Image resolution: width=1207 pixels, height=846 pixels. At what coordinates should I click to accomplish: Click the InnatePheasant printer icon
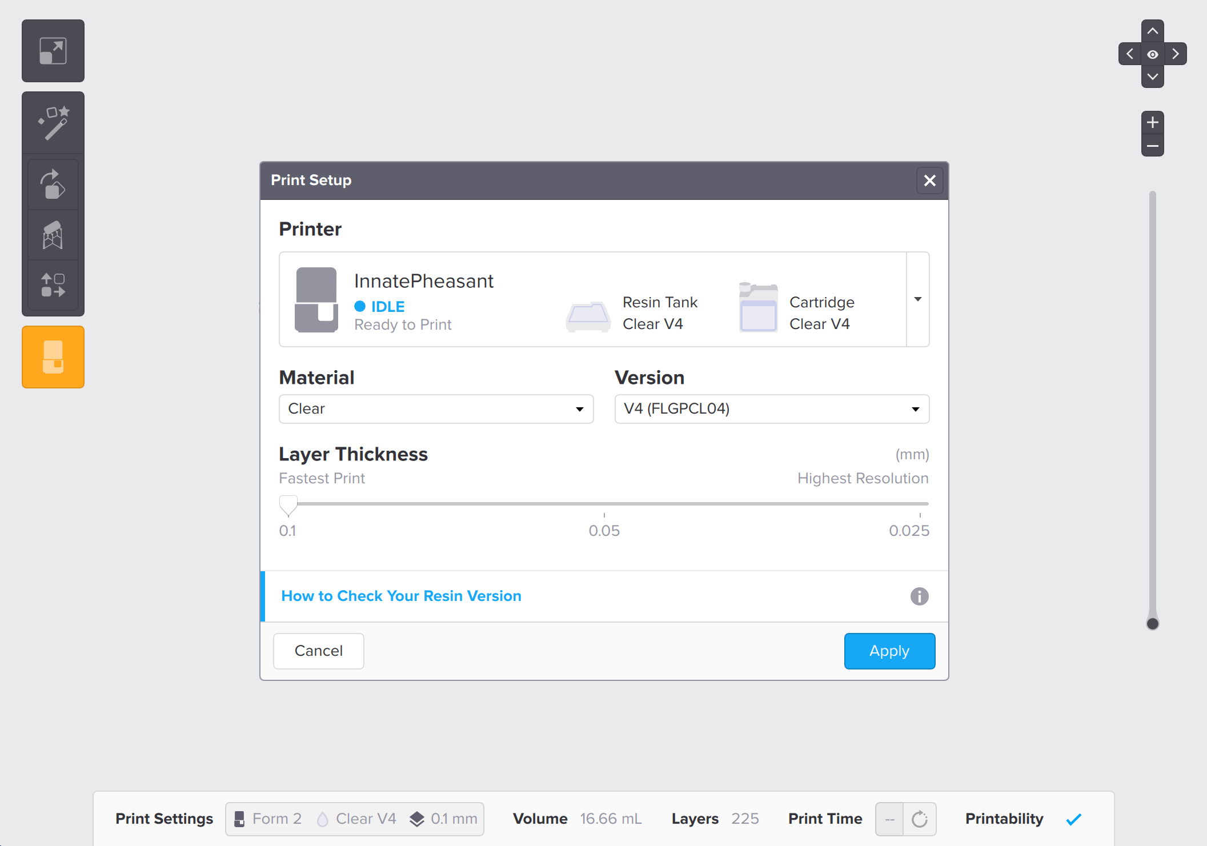pyautogui.click(x=316, y=299)
